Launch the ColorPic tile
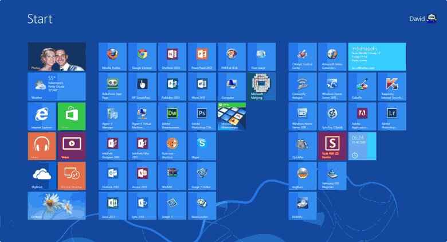 362,87
